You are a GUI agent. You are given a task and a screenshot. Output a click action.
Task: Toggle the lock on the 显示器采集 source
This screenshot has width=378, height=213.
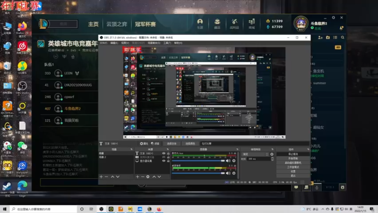point(168,161)
